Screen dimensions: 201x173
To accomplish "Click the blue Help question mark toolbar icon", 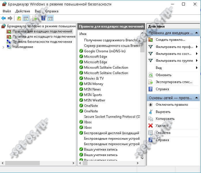I will coord(43,18).
